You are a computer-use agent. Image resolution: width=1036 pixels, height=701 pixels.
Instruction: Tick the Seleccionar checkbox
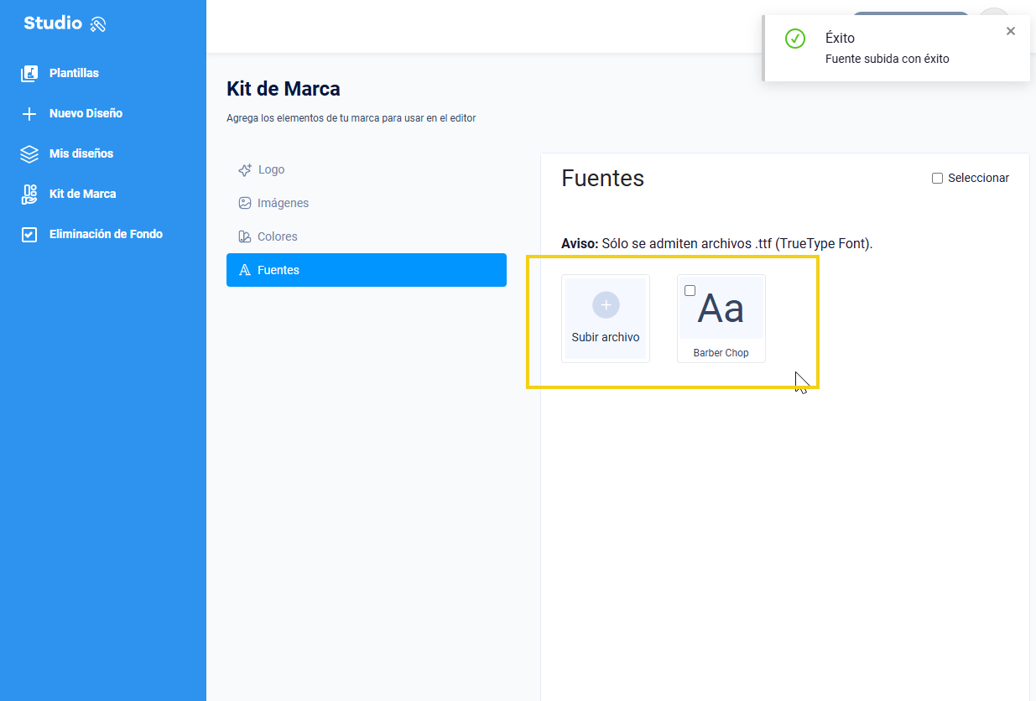938,178
